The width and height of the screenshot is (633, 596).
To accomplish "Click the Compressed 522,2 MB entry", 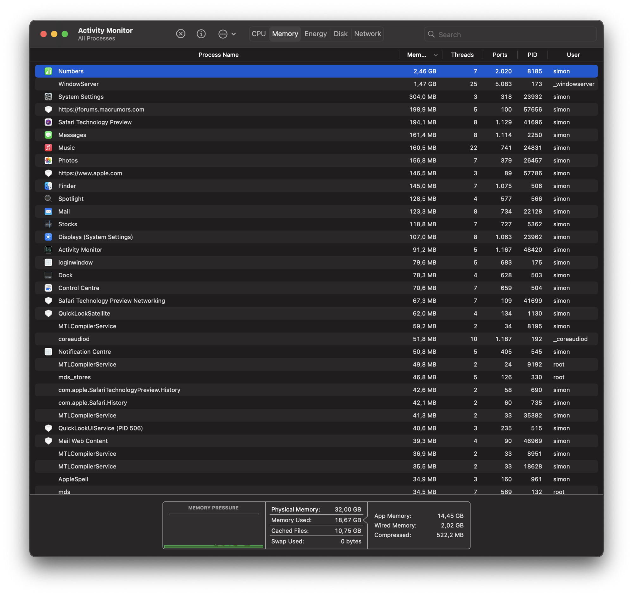I will (419, 535).
